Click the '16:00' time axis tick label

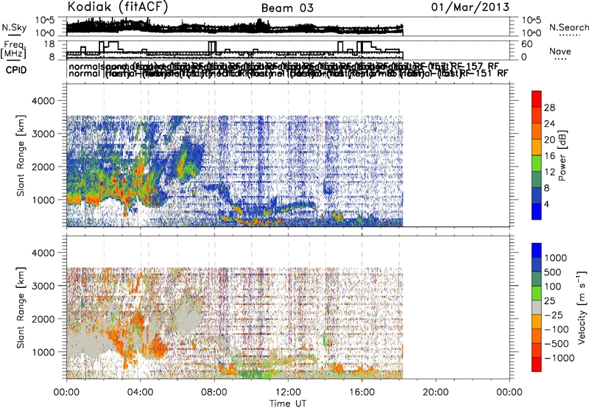(362, 393)
